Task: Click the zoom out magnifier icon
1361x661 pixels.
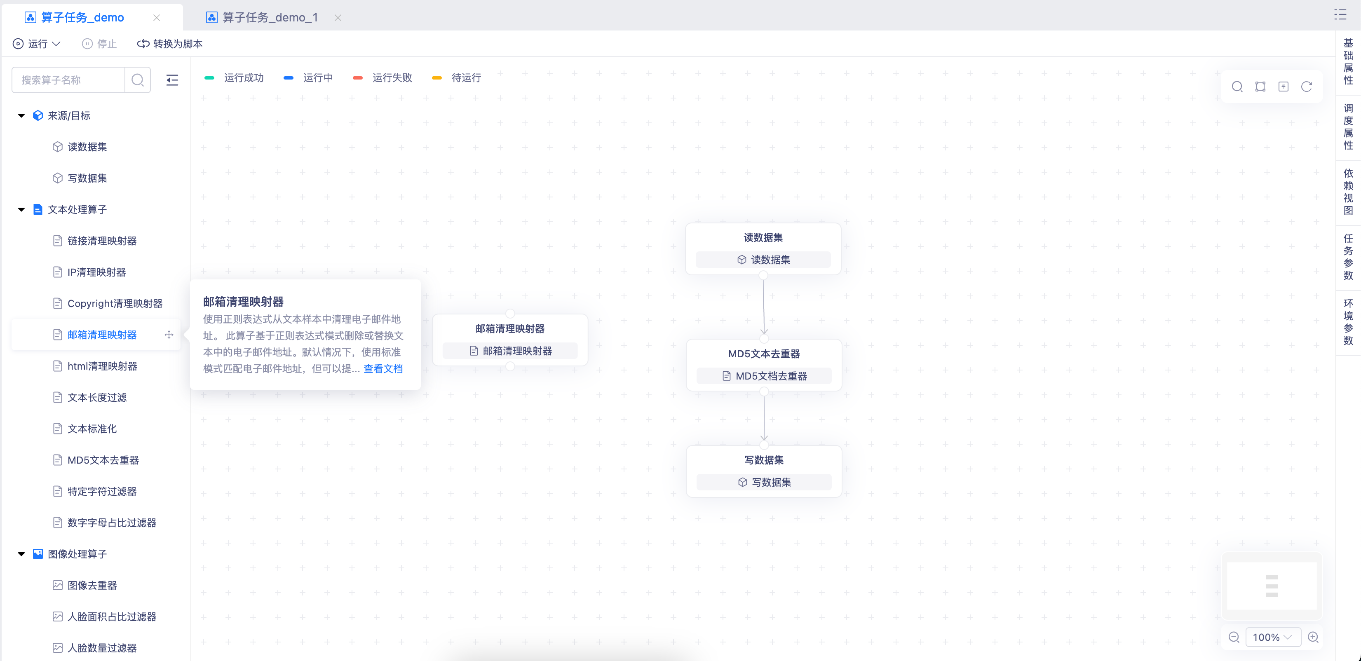Action: coord(1234,637)
